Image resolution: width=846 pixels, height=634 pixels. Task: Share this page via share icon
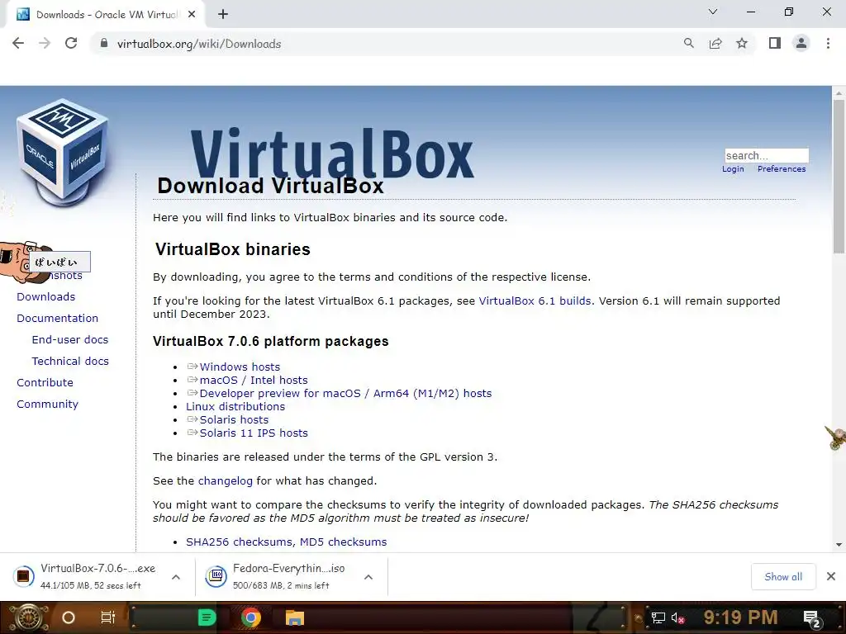pyautogui.click(x=715, y=43)
